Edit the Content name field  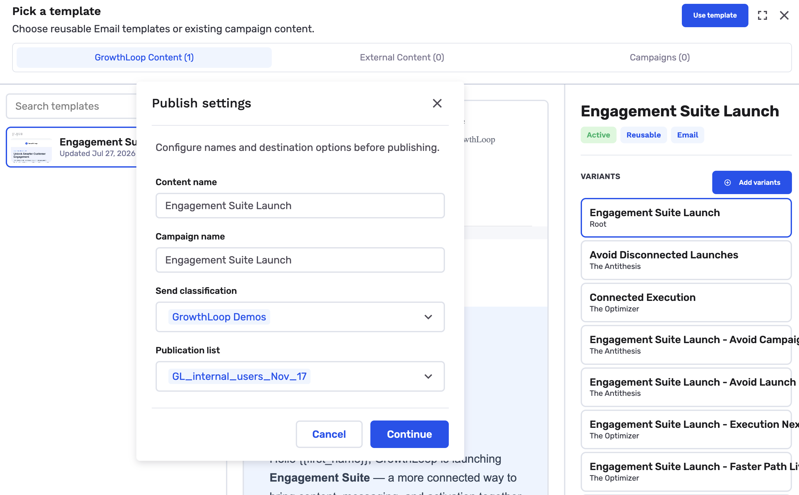[300, 206]
